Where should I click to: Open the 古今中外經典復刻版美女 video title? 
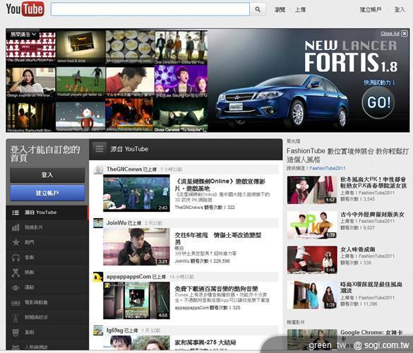pyautogui.click(x=372, y=215)
